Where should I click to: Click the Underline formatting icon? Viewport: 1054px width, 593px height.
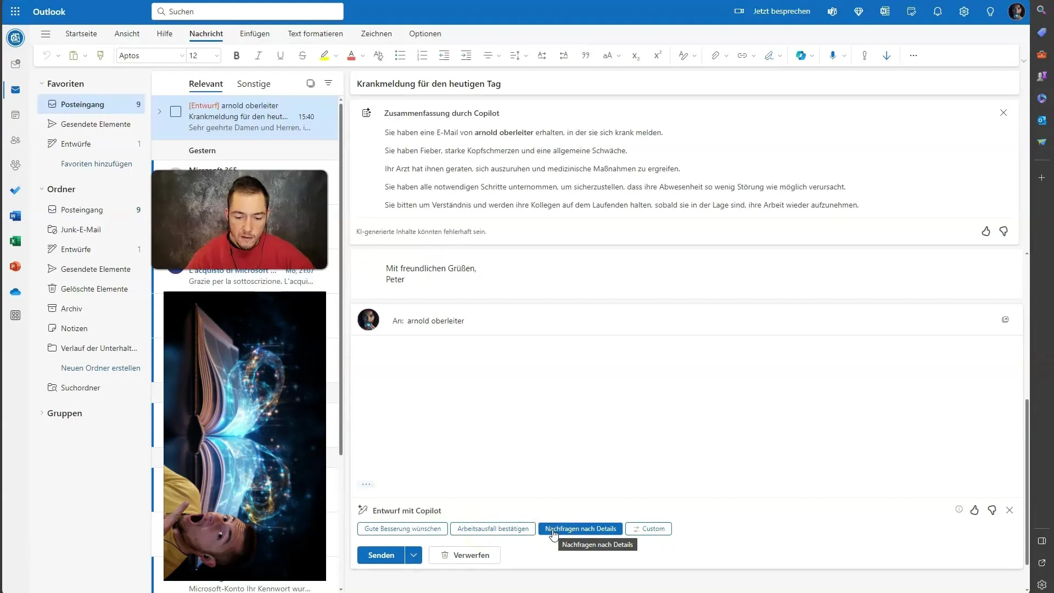280,55
